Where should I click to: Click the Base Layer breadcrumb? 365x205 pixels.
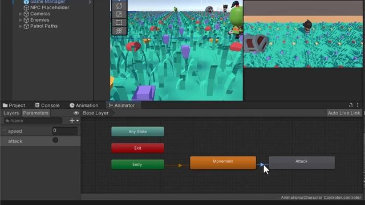click(x=96, y=113)
